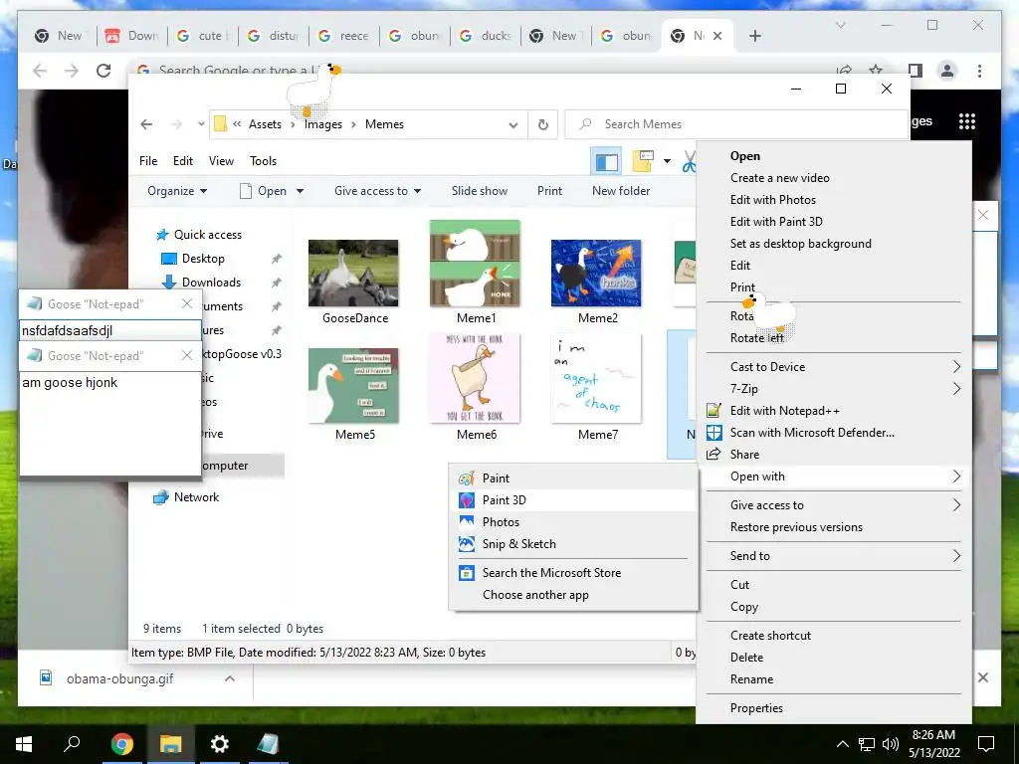Click the Share arrow icon in context menu
Viewport: 1019px width, 764px height.
point(714,454)
